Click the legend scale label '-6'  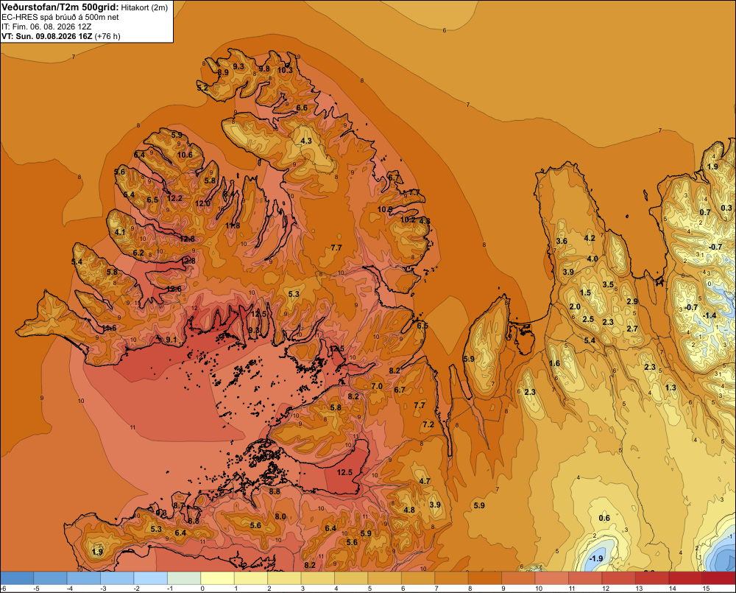point(3,589)
